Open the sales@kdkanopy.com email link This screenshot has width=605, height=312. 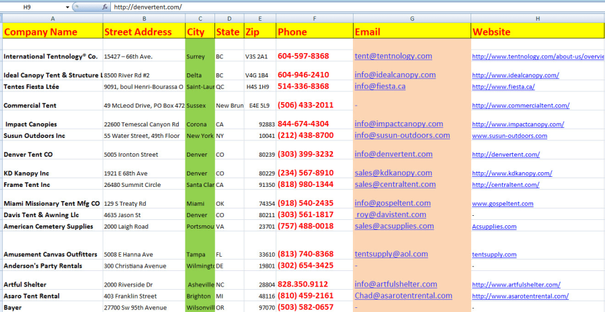pos(393,173)
